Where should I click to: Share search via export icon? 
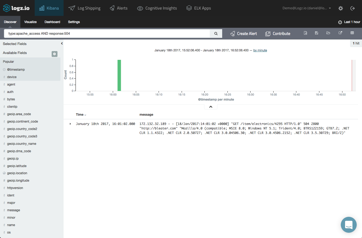pos(340,33)
